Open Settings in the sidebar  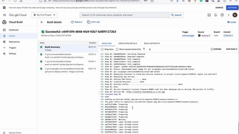pyautogui.click(x=12, y=54)
